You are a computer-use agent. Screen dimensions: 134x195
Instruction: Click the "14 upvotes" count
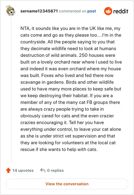coord(23,170)
